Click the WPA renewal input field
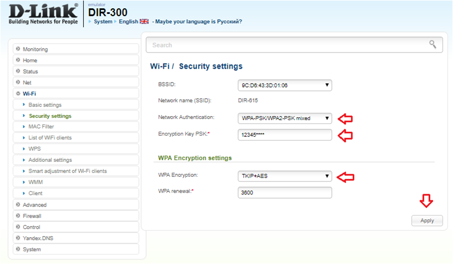The image size is (453, 264). pyautogui.click(x=285, y=193)
